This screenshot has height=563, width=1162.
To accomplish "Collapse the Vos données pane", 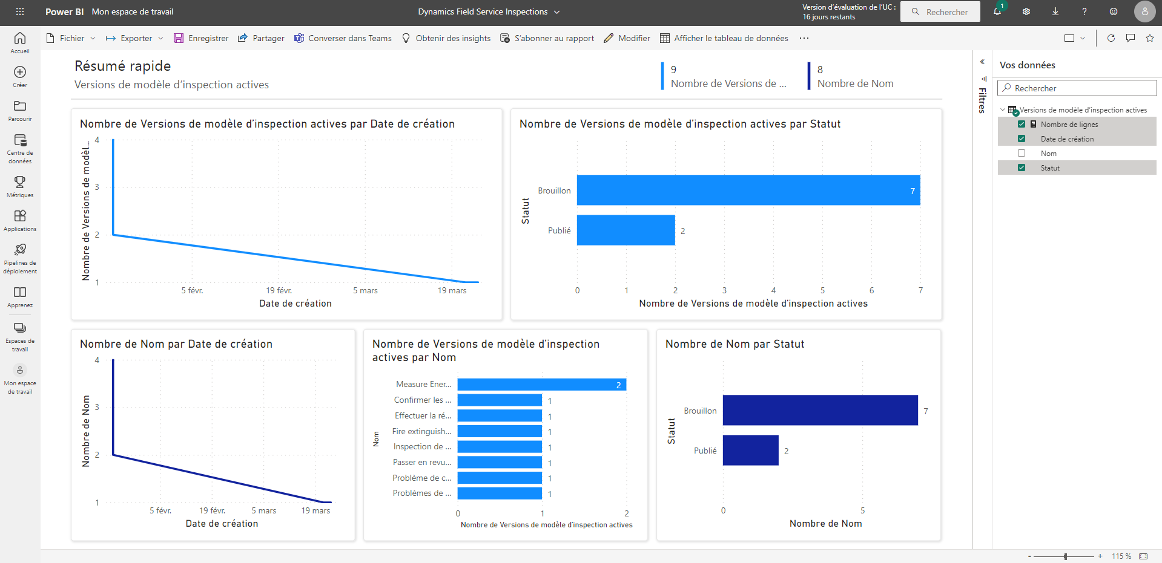I will tap(982, 62).
